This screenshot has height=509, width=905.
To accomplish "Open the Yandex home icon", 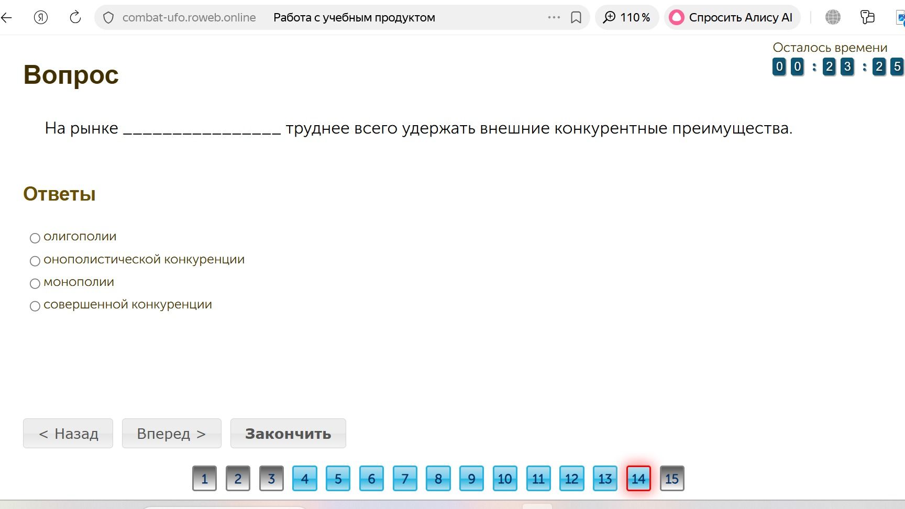I will pyautogui.click(x=41, y=18).
